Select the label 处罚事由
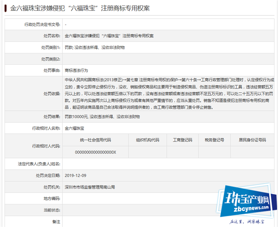This screenshot has height=227, width=278. [x=52, y=70]
